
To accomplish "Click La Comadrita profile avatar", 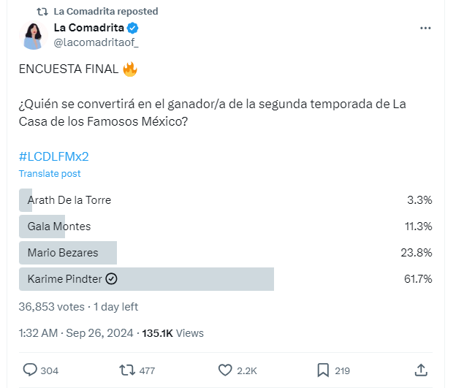I will (34, 36).
